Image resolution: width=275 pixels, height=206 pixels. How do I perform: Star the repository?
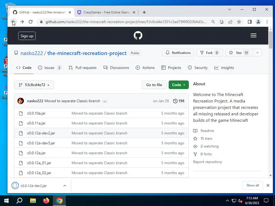point(239,53)
